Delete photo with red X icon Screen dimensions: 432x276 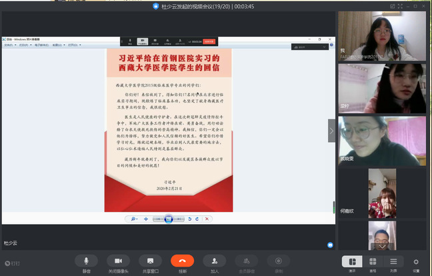207,219
